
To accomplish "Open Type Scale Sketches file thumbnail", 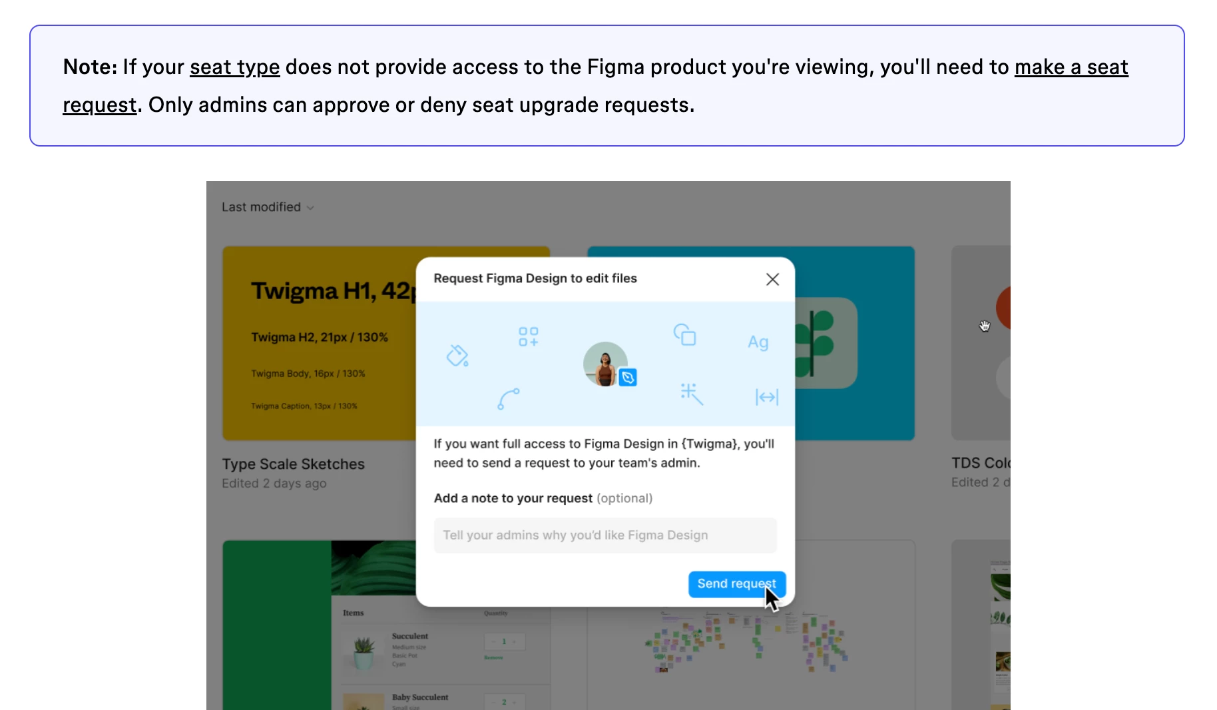I will click(320, 343).
